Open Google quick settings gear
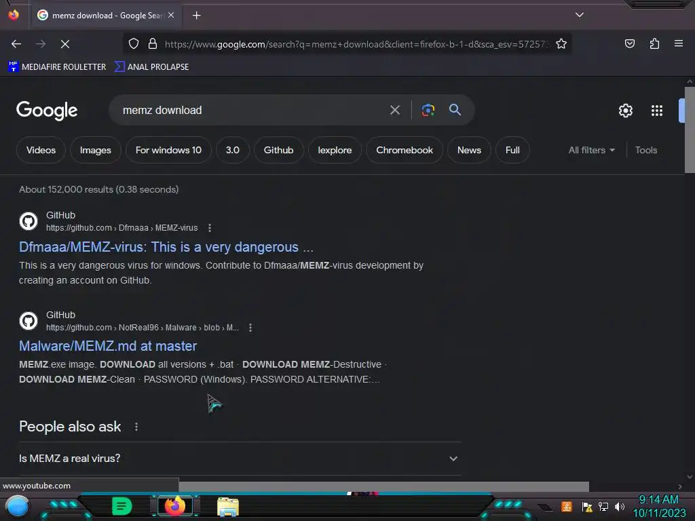 point(625,111)
